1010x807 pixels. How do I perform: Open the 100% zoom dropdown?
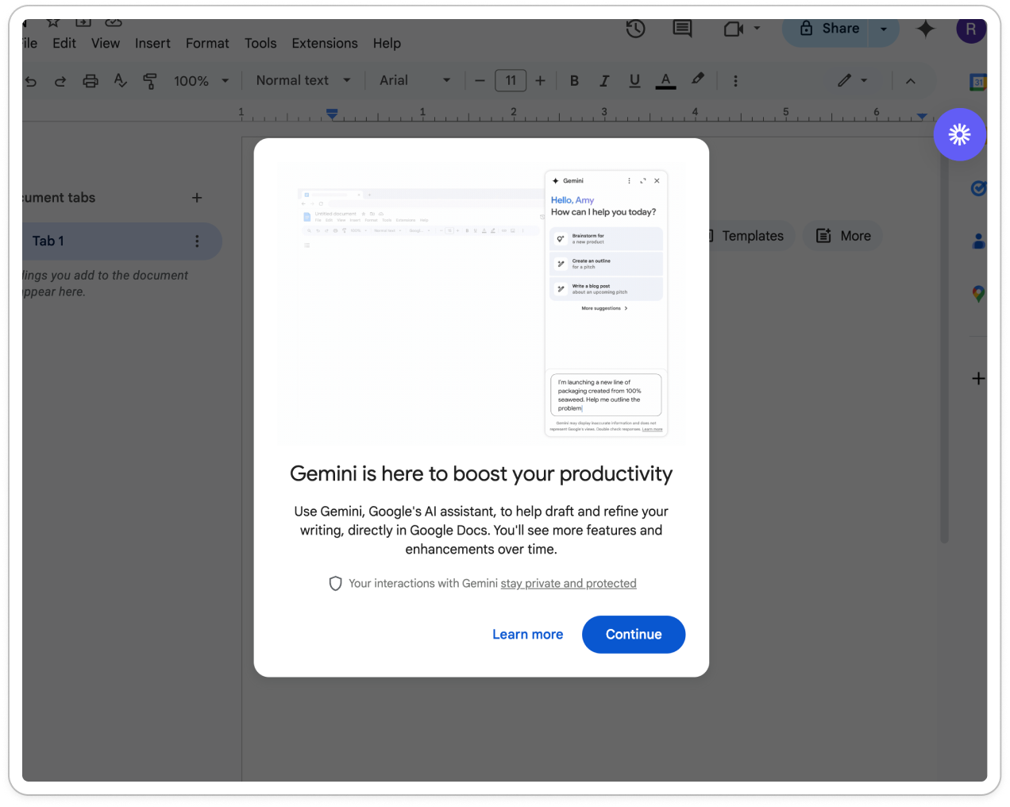point(202,81)
